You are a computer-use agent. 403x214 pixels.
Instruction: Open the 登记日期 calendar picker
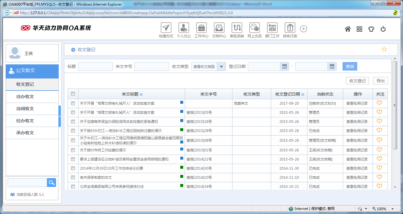(284, 66)
